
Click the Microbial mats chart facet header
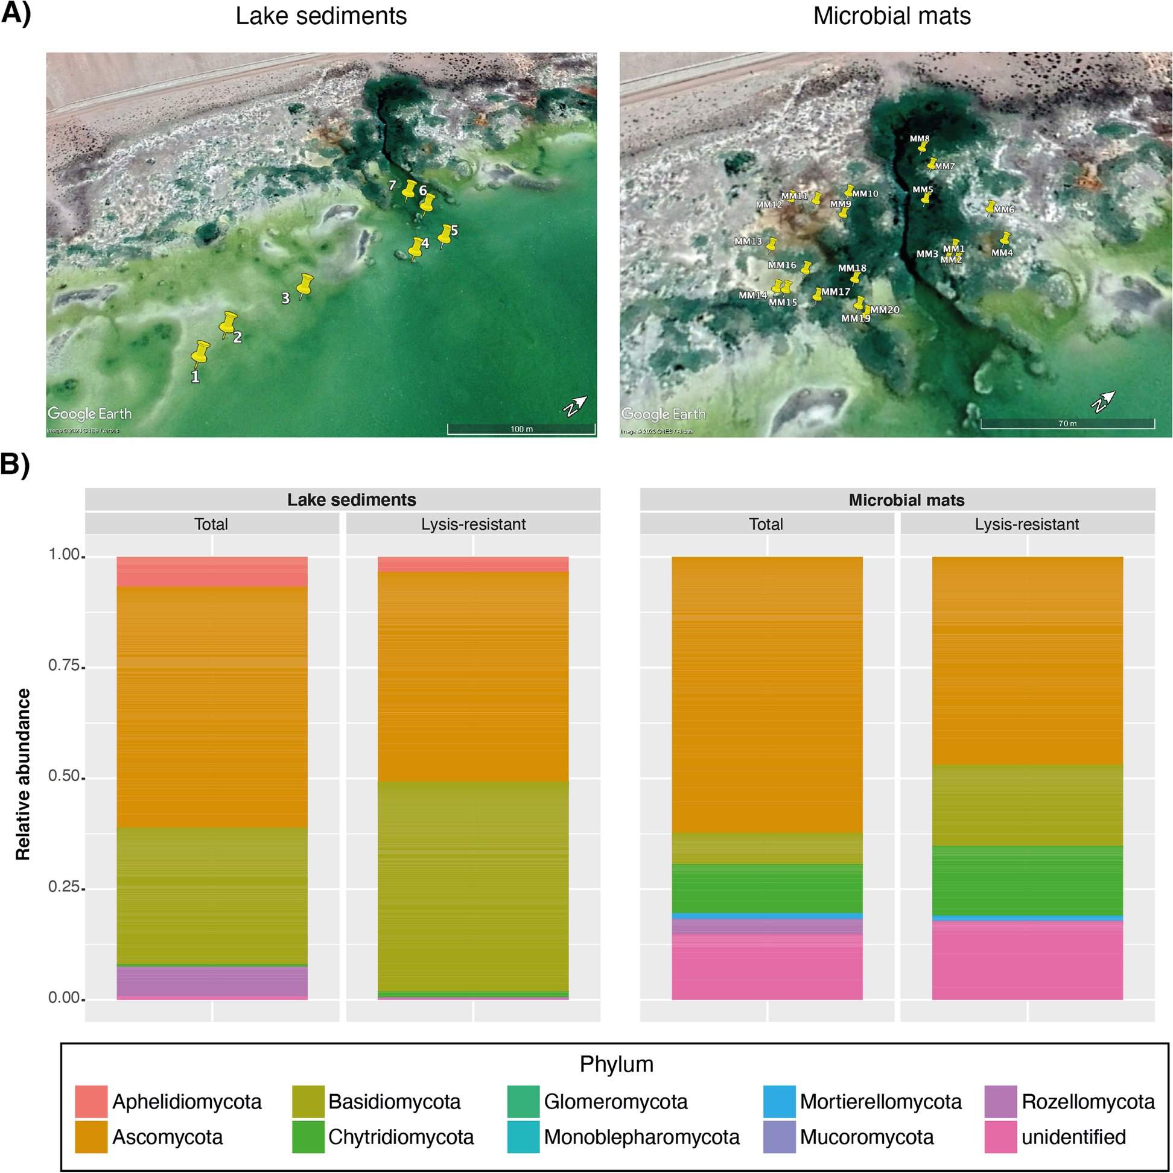click(897, 499)
